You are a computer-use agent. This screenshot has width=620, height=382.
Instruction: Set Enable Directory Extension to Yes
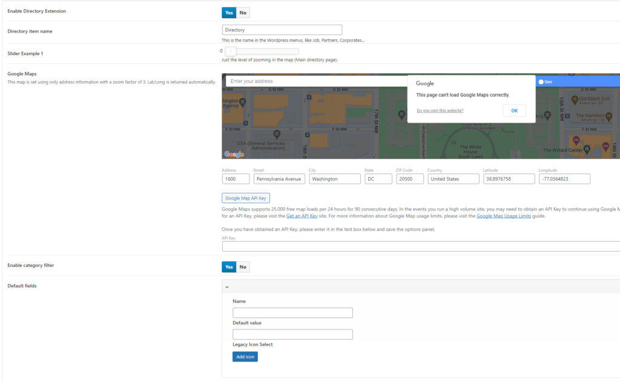[x=229, y=12]
